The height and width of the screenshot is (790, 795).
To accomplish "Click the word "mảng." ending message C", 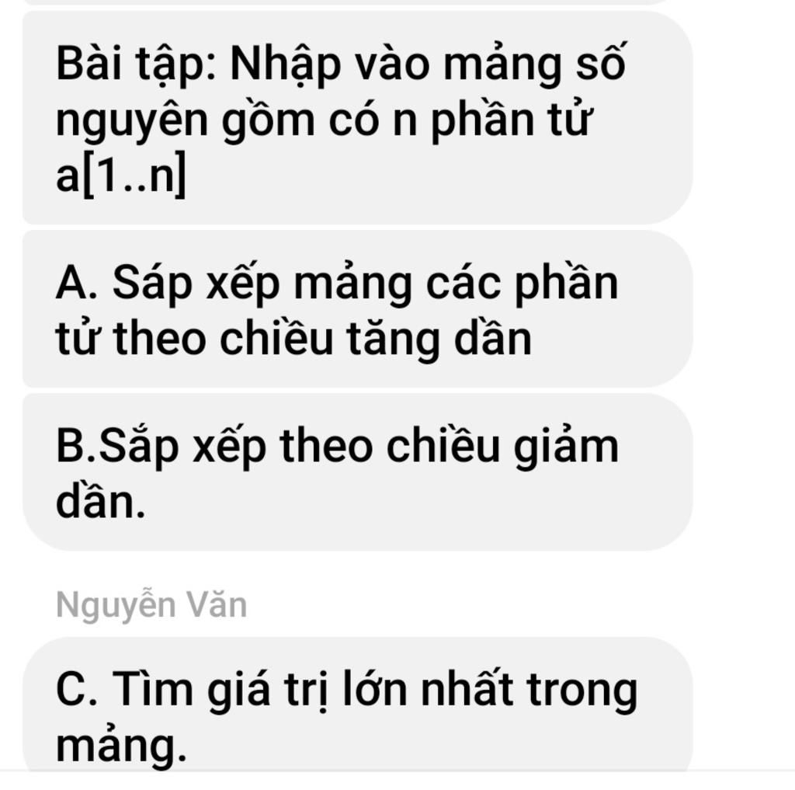I will [121, 746].
